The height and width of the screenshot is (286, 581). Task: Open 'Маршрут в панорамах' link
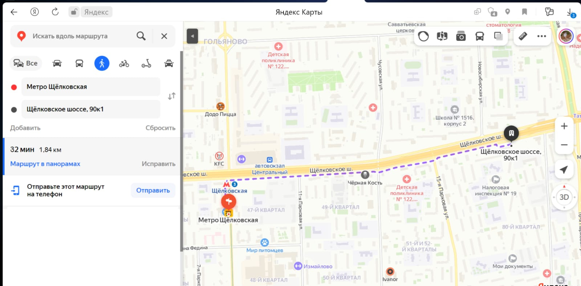click(45, 164)
